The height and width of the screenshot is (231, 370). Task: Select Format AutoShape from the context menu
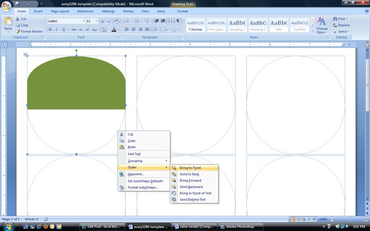tap(143, 188)
